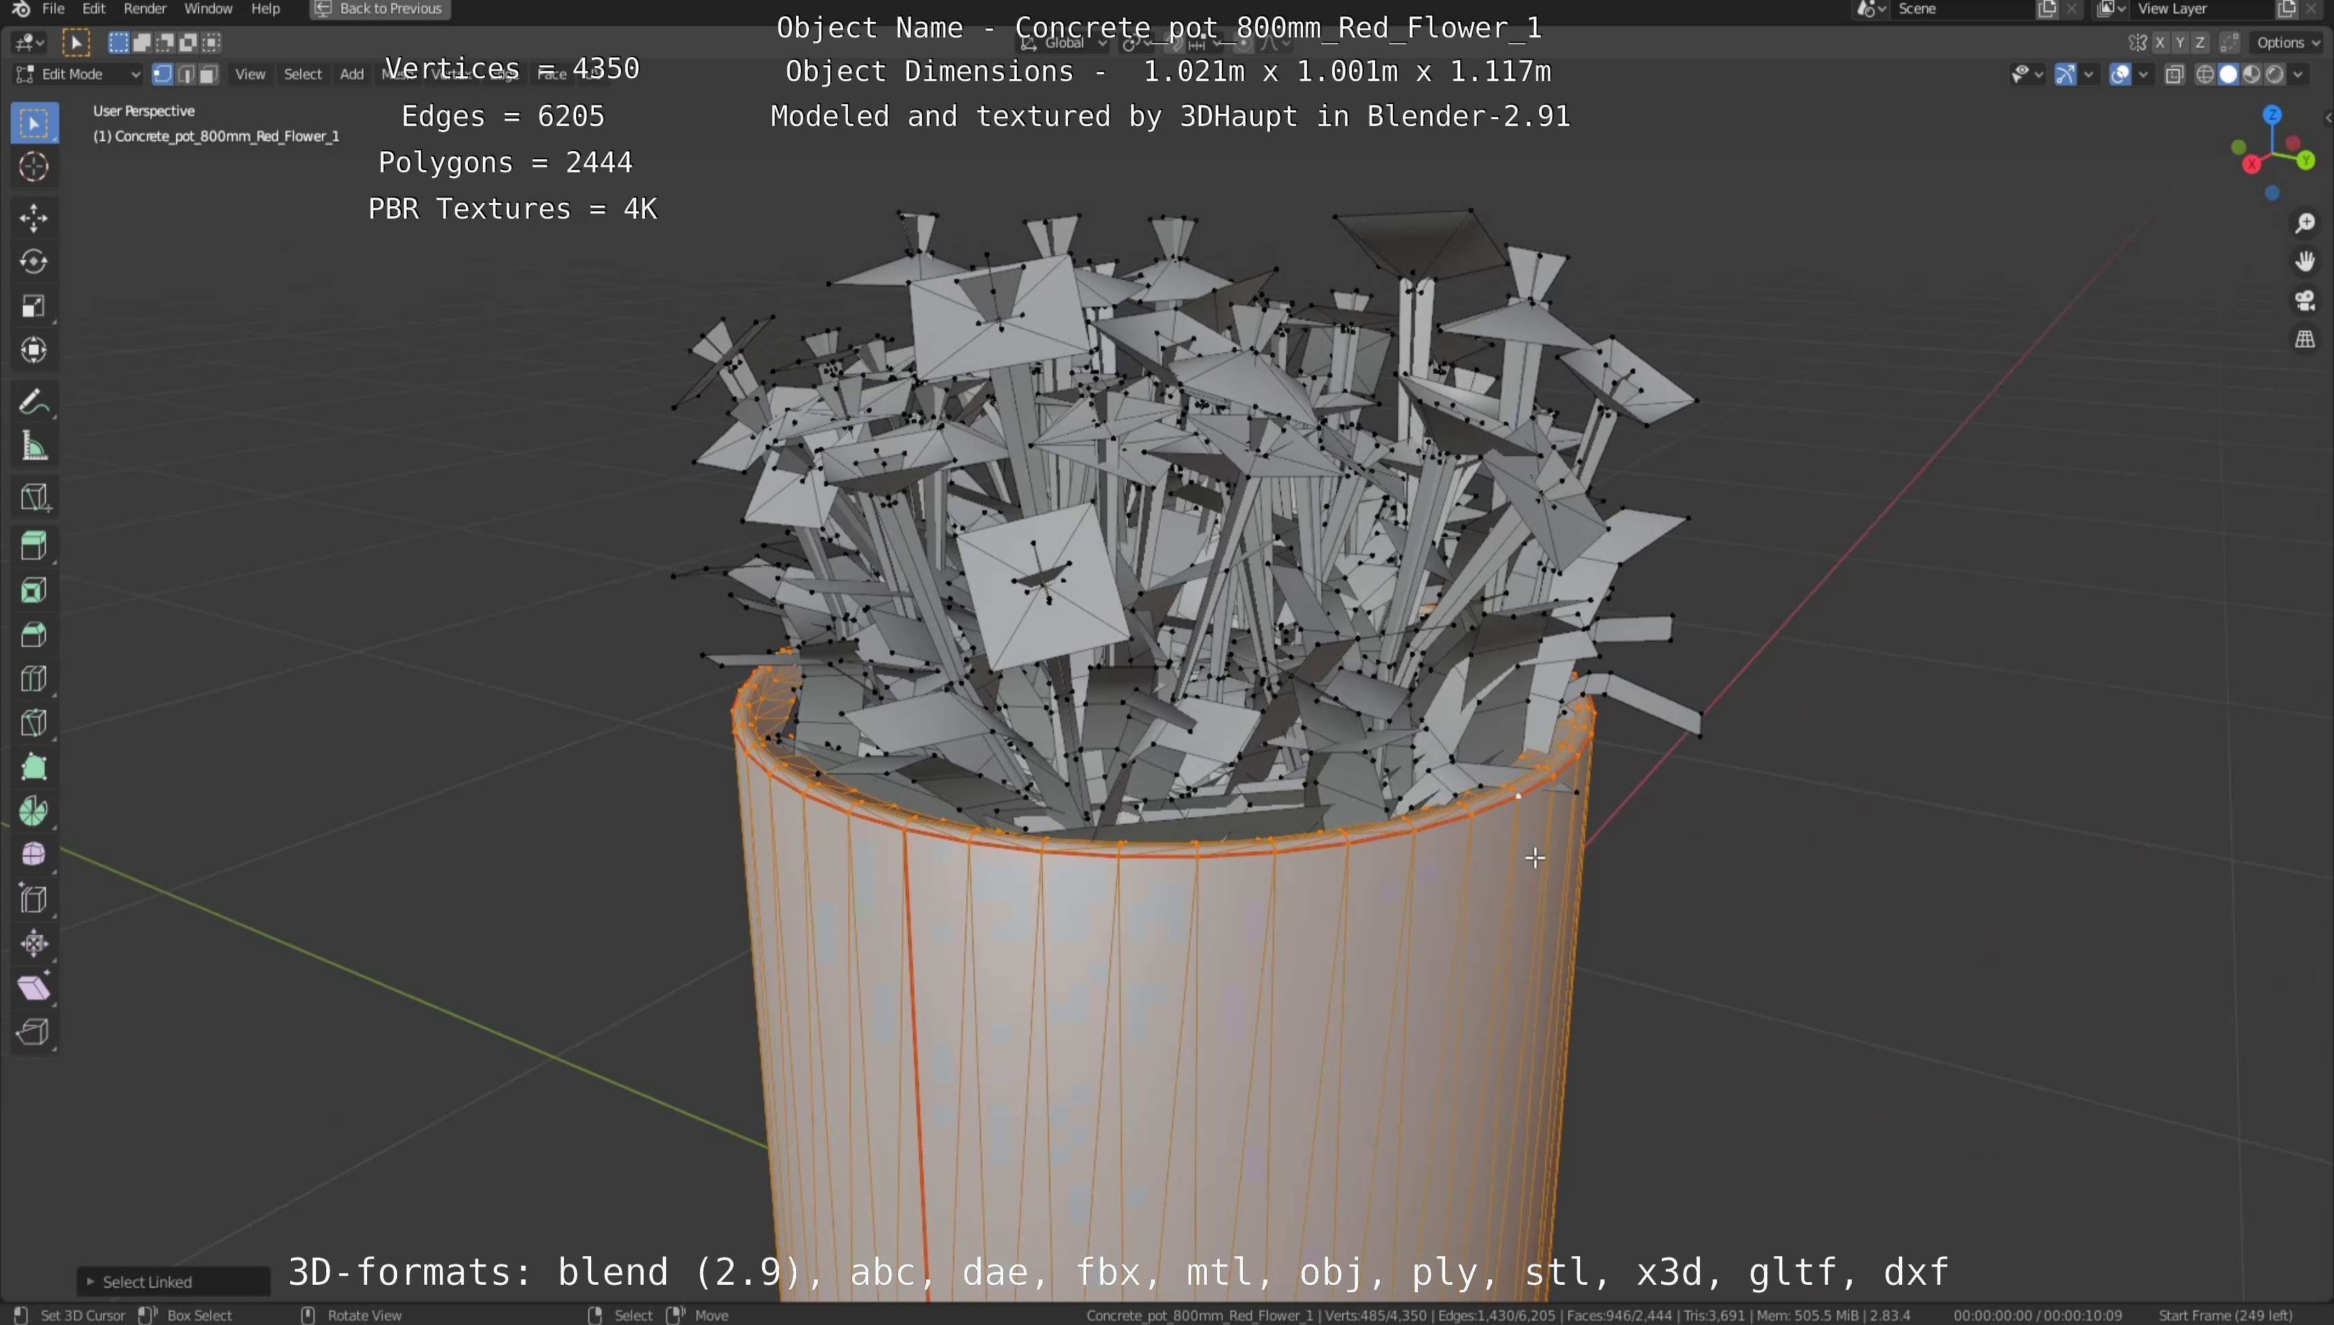This screenshot has width=2334, height=1325.
Task: Toggle X-ray transparency mode
Action: (x=2174, y=75)
